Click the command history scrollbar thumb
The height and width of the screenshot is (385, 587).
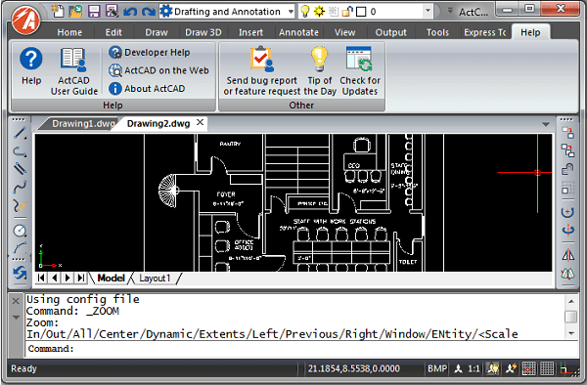pos(570,317)
